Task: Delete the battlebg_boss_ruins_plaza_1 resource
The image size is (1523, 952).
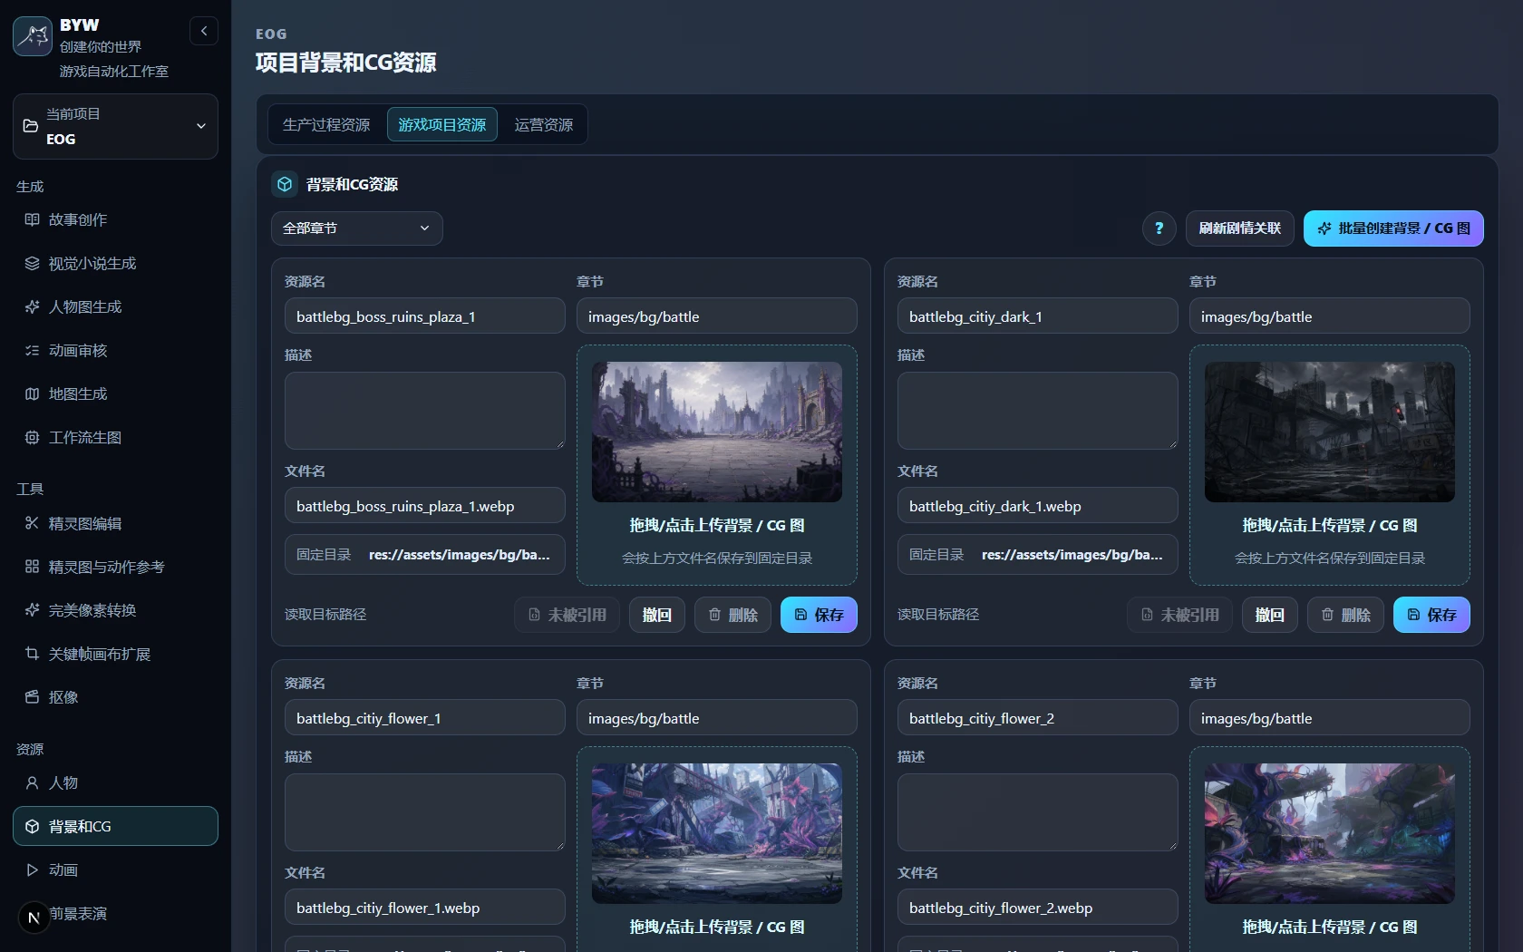Action: (732, 615)
